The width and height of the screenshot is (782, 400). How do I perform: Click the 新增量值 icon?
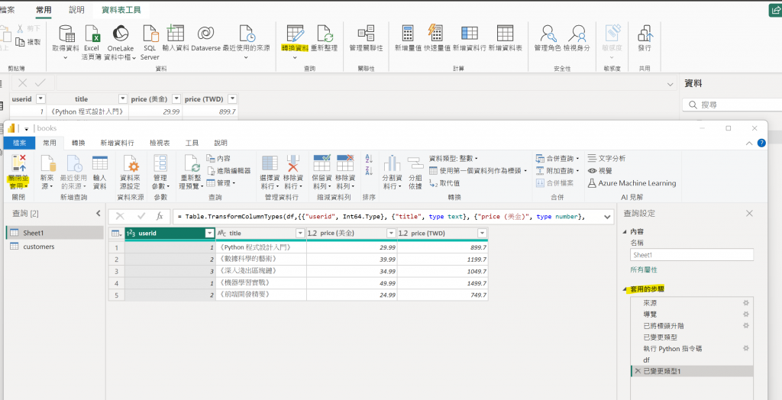click(408, 34)
